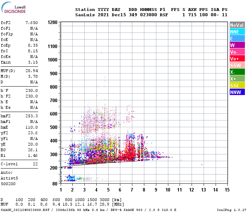The width and height of the screenshot is (247, 212).
Task: Select the W purple legend swatch
Action: [x=237, y=45]
